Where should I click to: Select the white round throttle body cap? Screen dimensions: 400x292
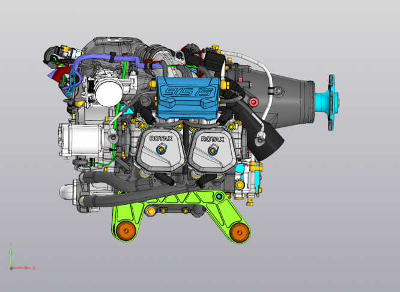109,93
